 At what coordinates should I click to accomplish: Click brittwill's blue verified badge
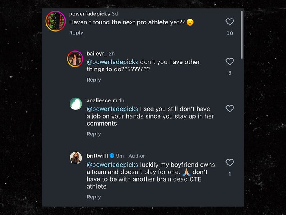[112, 156]
